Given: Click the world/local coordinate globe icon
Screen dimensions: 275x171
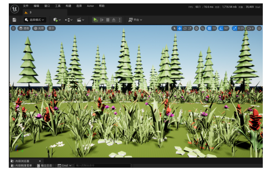Looking at the screenshot, I should pyautogui.click(x=196, y=28).
